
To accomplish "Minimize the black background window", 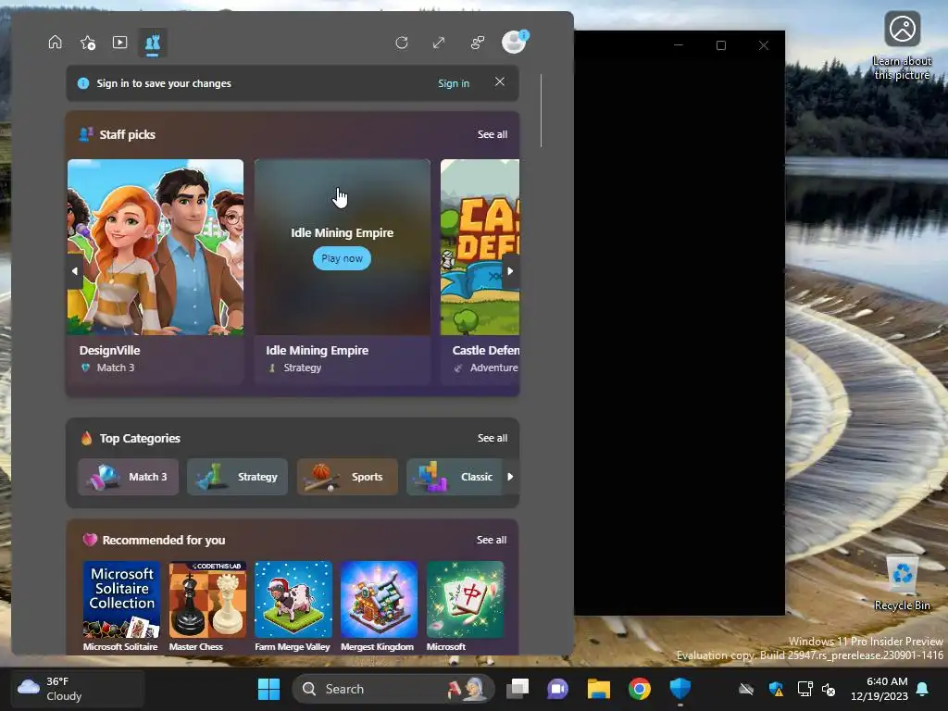I will (x=679, y=45).
